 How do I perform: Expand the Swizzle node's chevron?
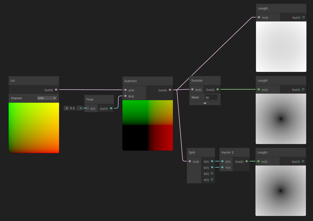tap(205, 103)
